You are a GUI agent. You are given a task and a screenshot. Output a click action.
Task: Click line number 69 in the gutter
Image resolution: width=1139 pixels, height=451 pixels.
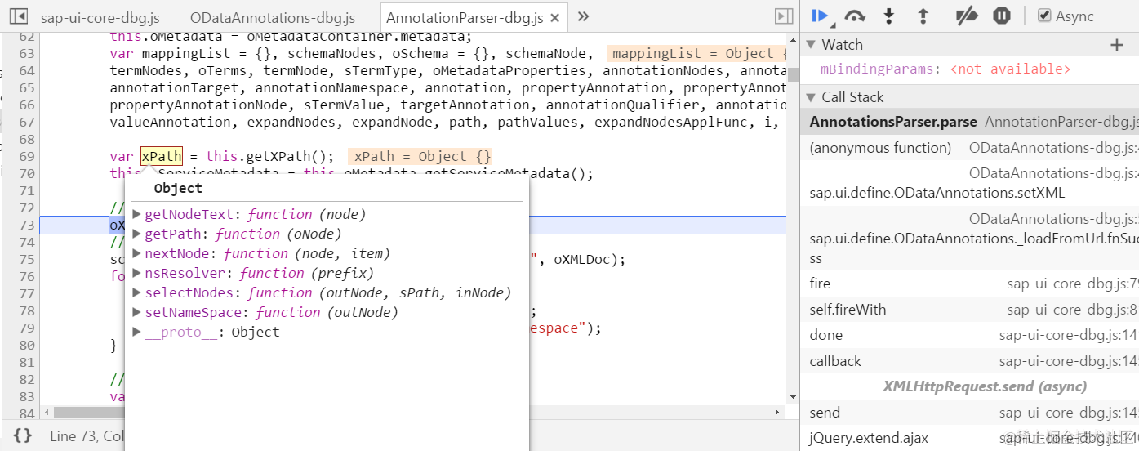26,156
